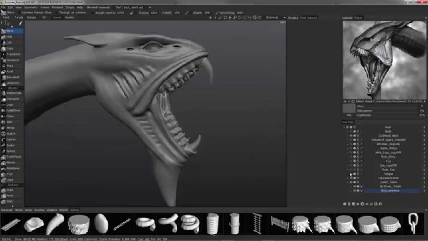Select the Merge tool

[x=12, y=128]
